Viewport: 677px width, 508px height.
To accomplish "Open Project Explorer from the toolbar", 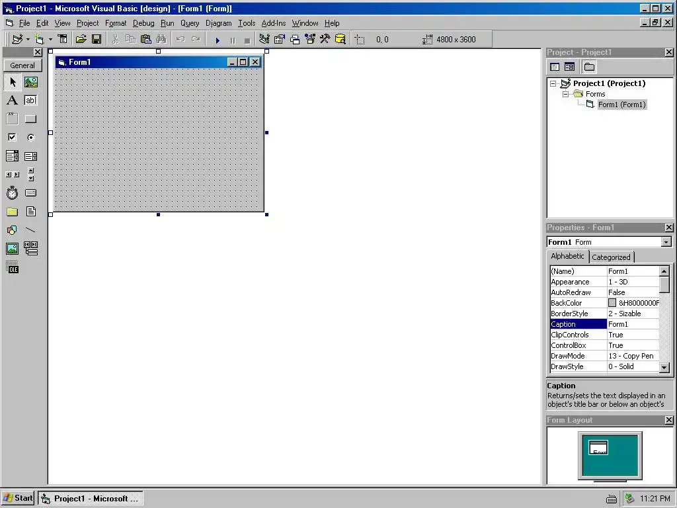I will click(264, 39).
